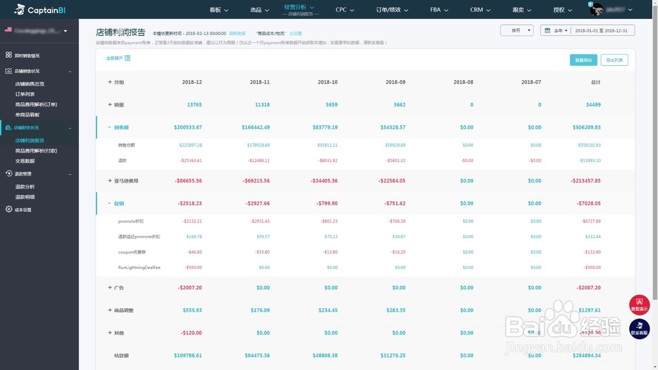
Task: Expand the 销量 row
Action: [x=110, y=104]
